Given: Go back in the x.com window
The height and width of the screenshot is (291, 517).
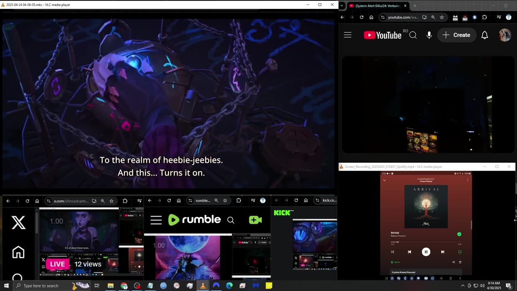Looking at the screenshot, I should 8,201.
